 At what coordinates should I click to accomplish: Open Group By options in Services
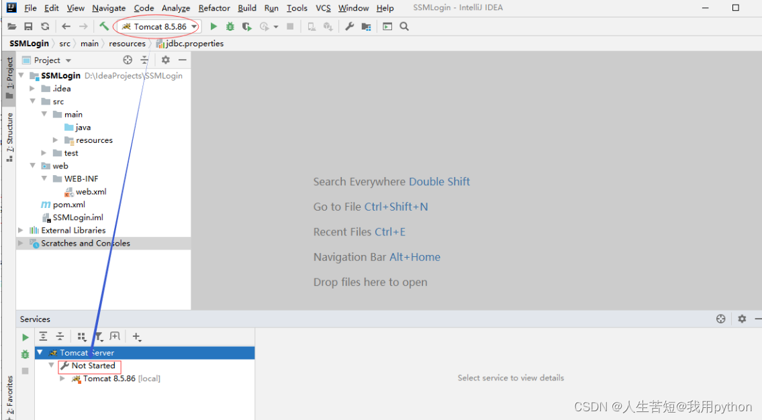click(82, 337)
